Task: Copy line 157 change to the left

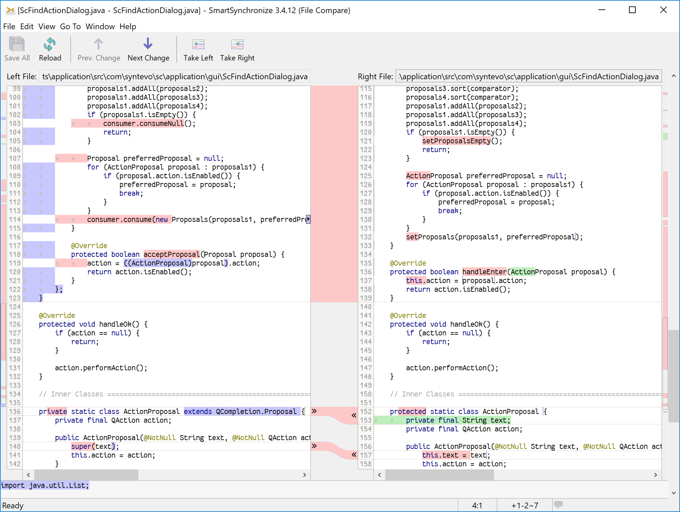Action: point(354,455)
